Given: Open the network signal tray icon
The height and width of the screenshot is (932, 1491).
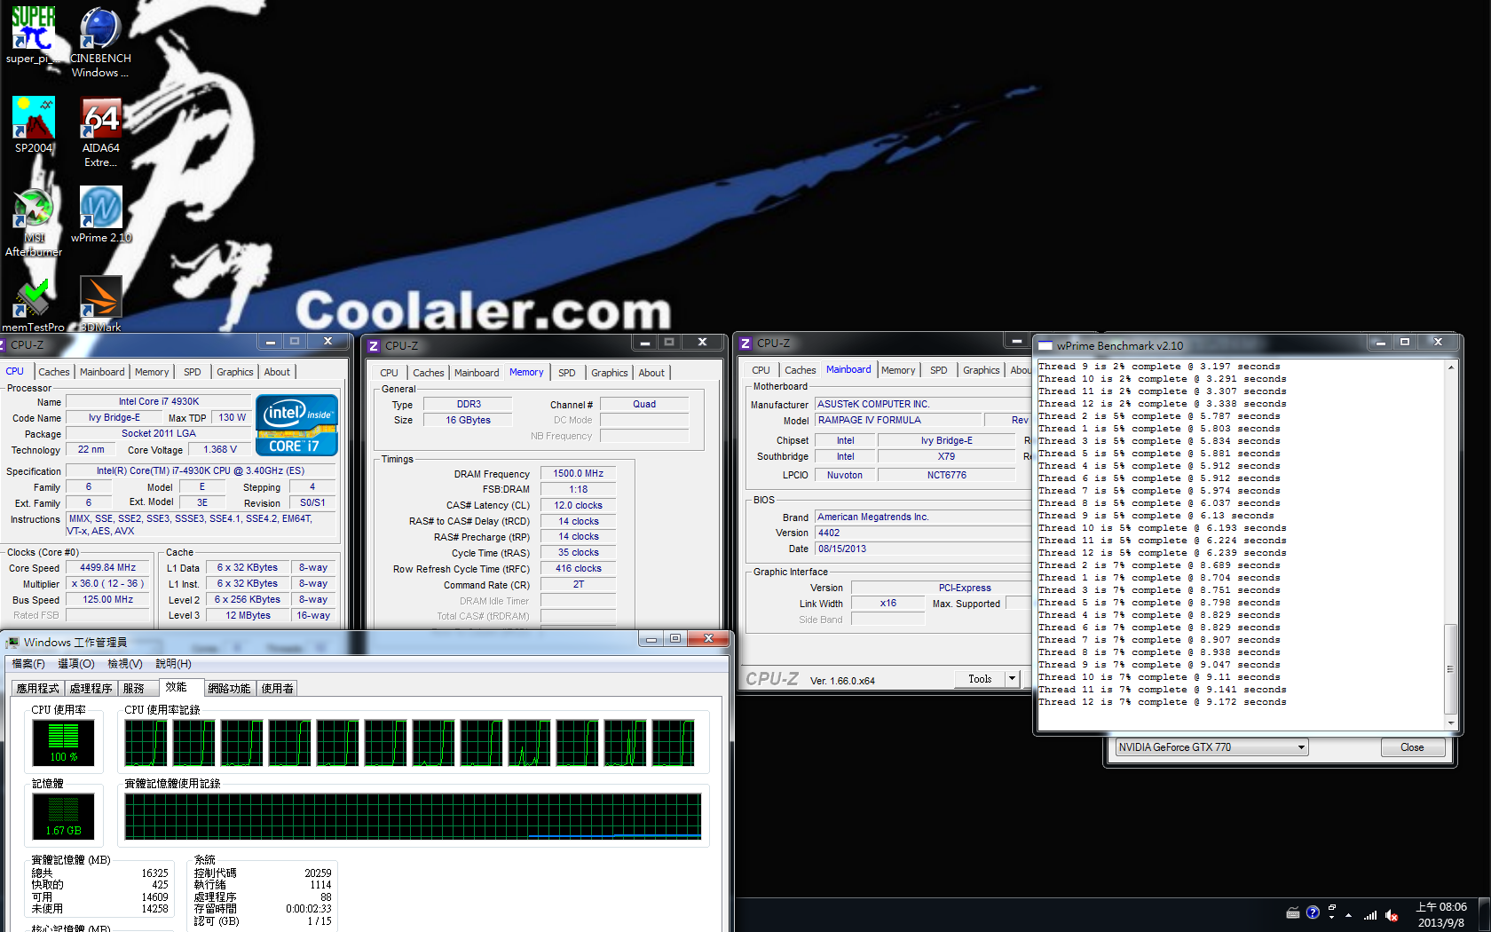Looking at the screenshot, I should tap(1370, 915).
